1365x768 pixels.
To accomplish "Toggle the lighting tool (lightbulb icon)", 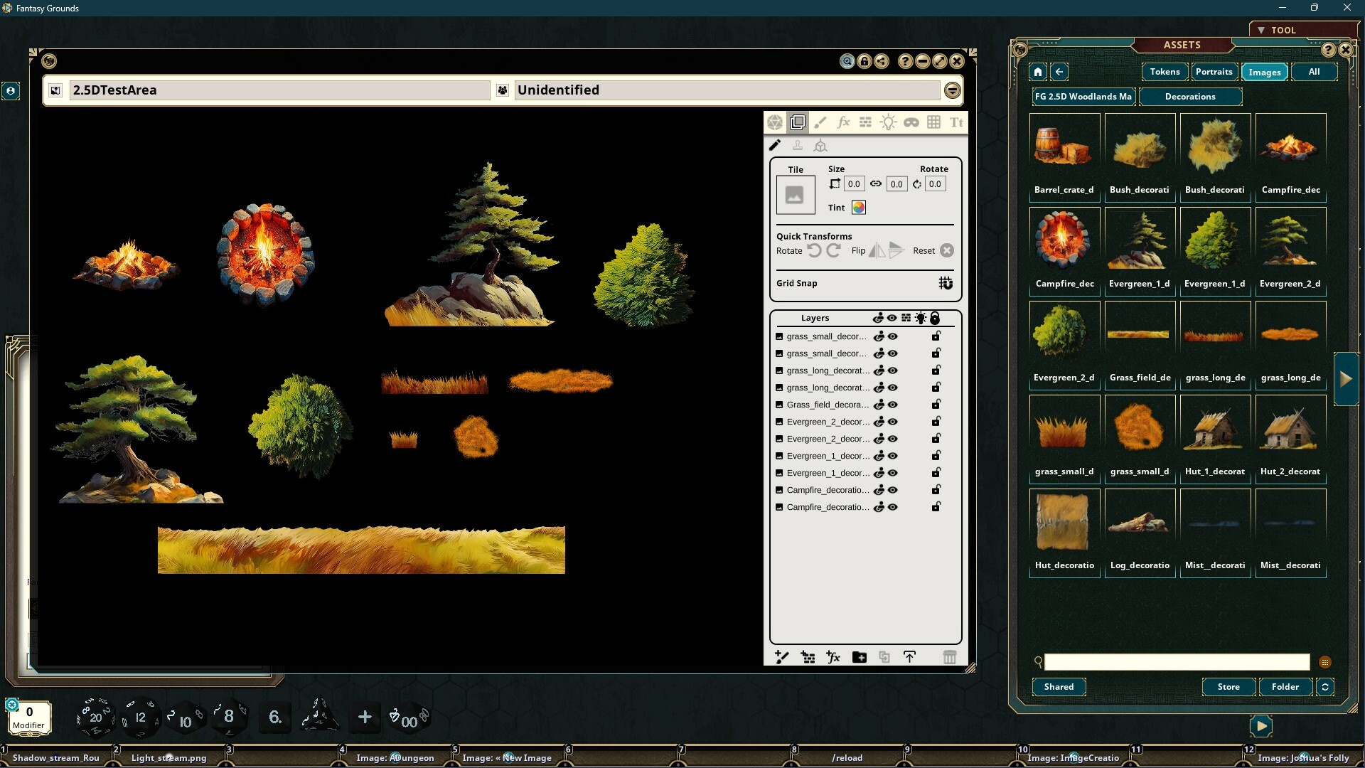I will click(x=888, y=122).
